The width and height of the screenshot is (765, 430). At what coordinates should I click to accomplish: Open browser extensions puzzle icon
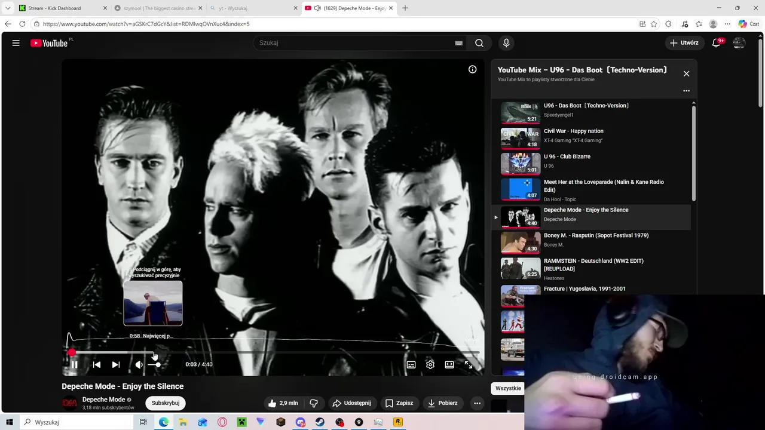(668, 24)
